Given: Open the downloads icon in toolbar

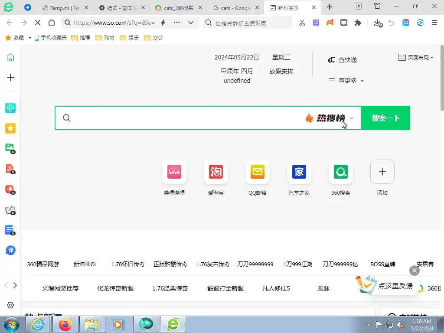Looking at the screenshot, I should coord(378,23).
